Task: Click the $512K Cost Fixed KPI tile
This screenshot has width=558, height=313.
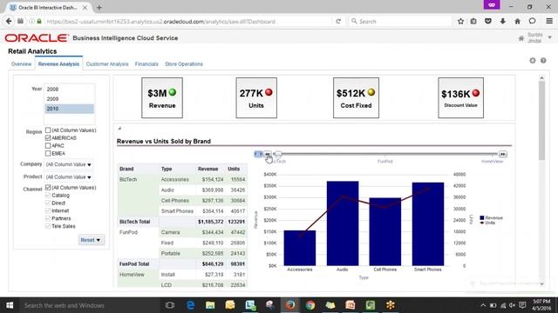Action: tap(356, 98)
